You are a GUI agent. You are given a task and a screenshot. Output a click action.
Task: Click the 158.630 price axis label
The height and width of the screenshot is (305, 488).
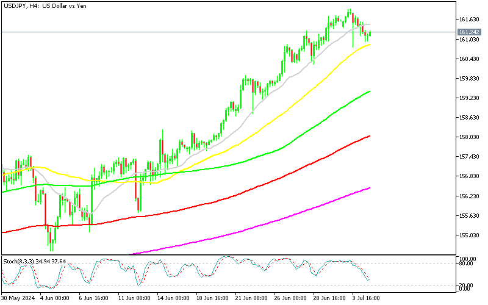[x=469, y=118]
